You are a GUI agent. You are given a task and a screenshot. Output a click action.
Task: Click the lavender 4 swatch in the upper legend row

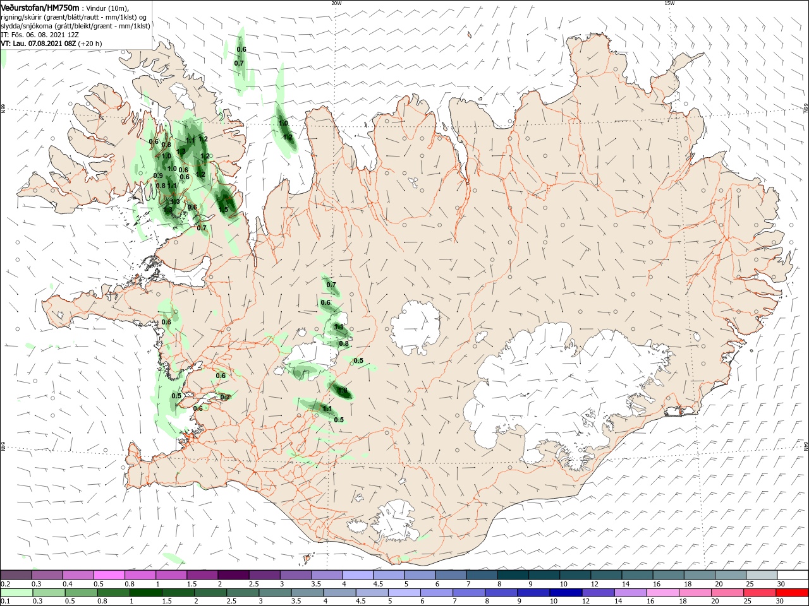(x=358, y=575)
